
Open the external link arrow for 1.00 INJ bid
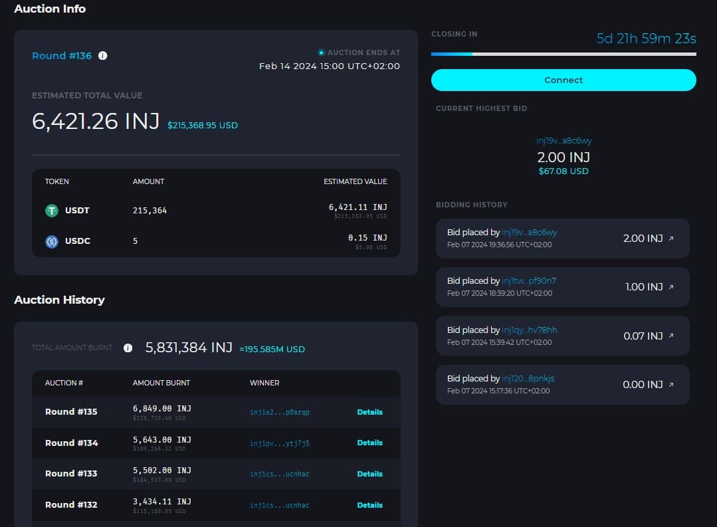pyautogui.click(x=670, y=287)
